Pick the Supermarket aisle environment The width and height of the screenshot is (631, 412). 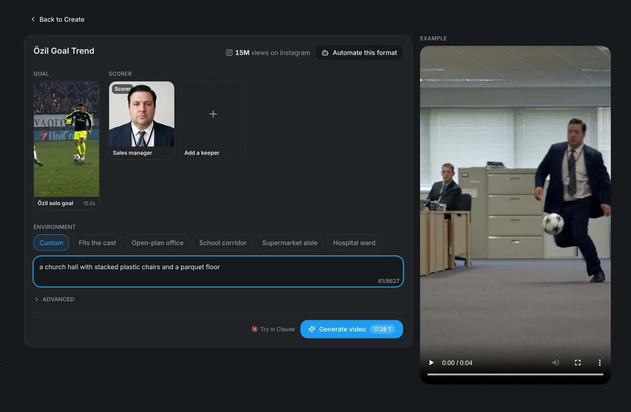coord(290,243)
